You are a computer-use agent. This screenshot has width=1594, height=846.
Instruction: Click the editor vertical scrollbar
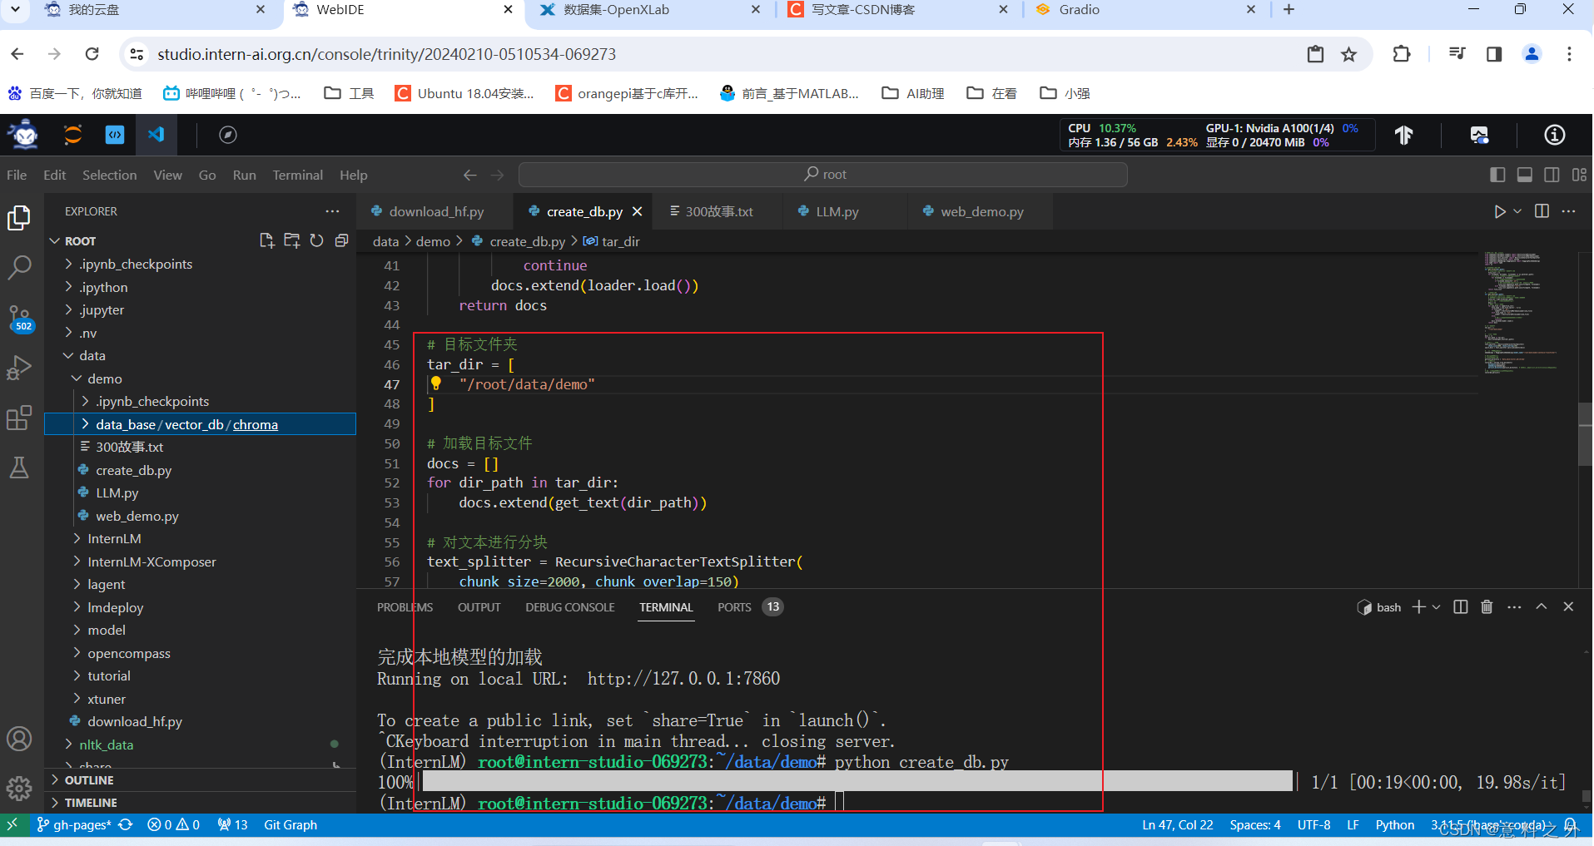click(1585, 433)
